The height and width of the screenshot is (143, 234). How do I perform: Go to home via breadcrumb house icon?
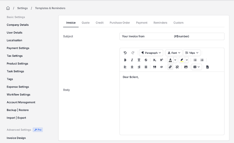click(8, 8)
